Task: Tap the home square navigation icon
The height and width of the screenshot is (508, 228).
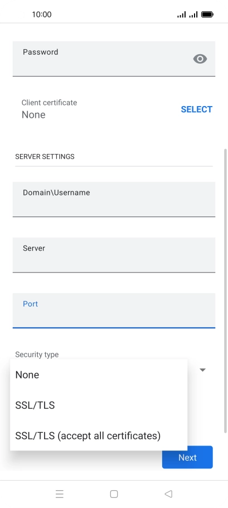Action: [x=114, y=494]
